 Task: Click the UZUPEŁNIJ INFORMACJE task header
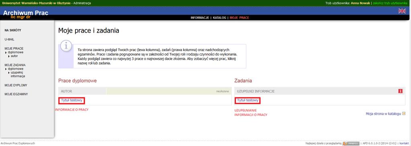coord(256,91)
